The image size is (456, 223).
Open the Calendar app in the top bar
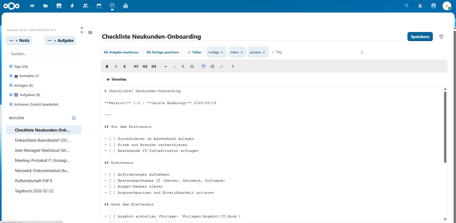coord(99,6)
